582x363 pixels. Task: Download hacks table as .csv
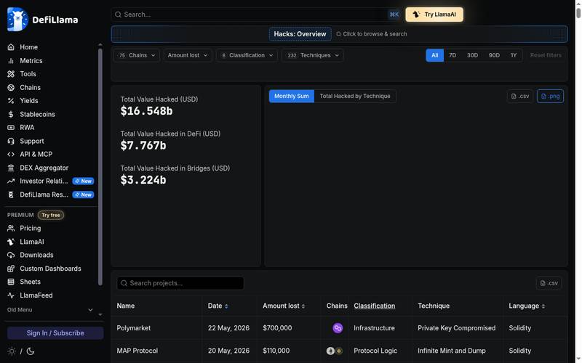point(549,283)
